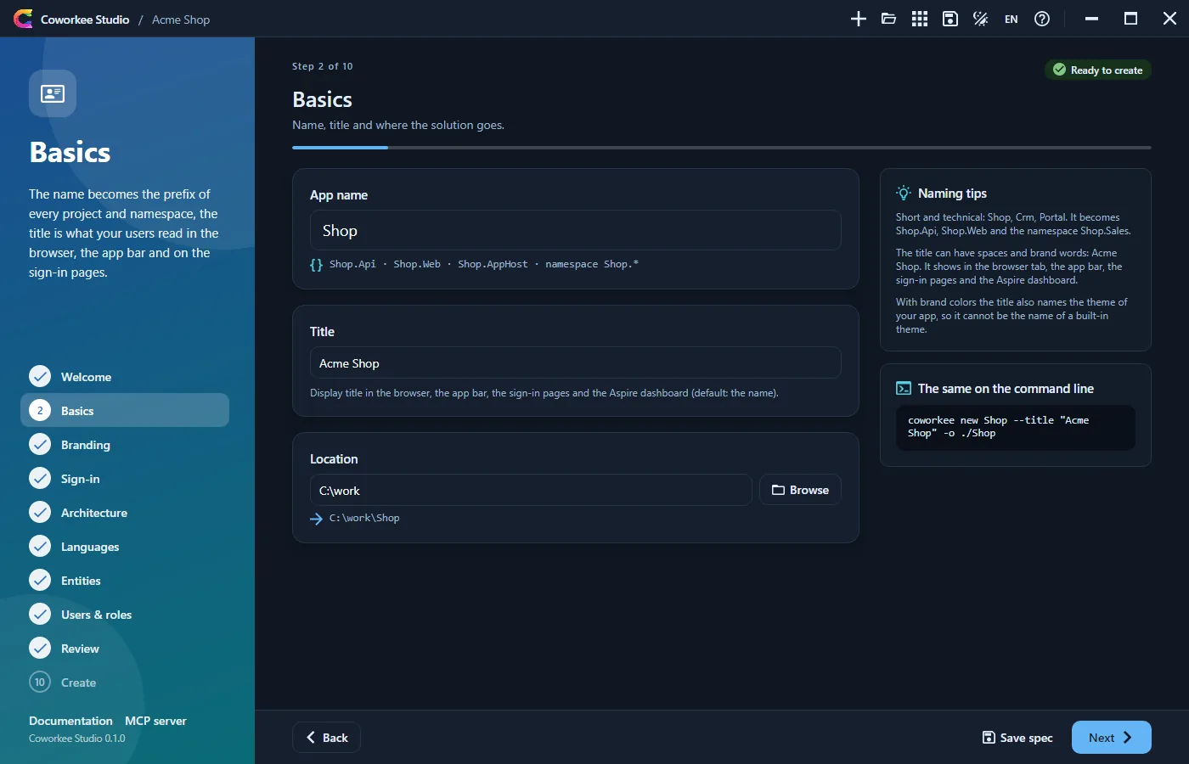1189x764 pixels.
Task: Click the resolved path C:\work\Shop
Action: point(364,518)
